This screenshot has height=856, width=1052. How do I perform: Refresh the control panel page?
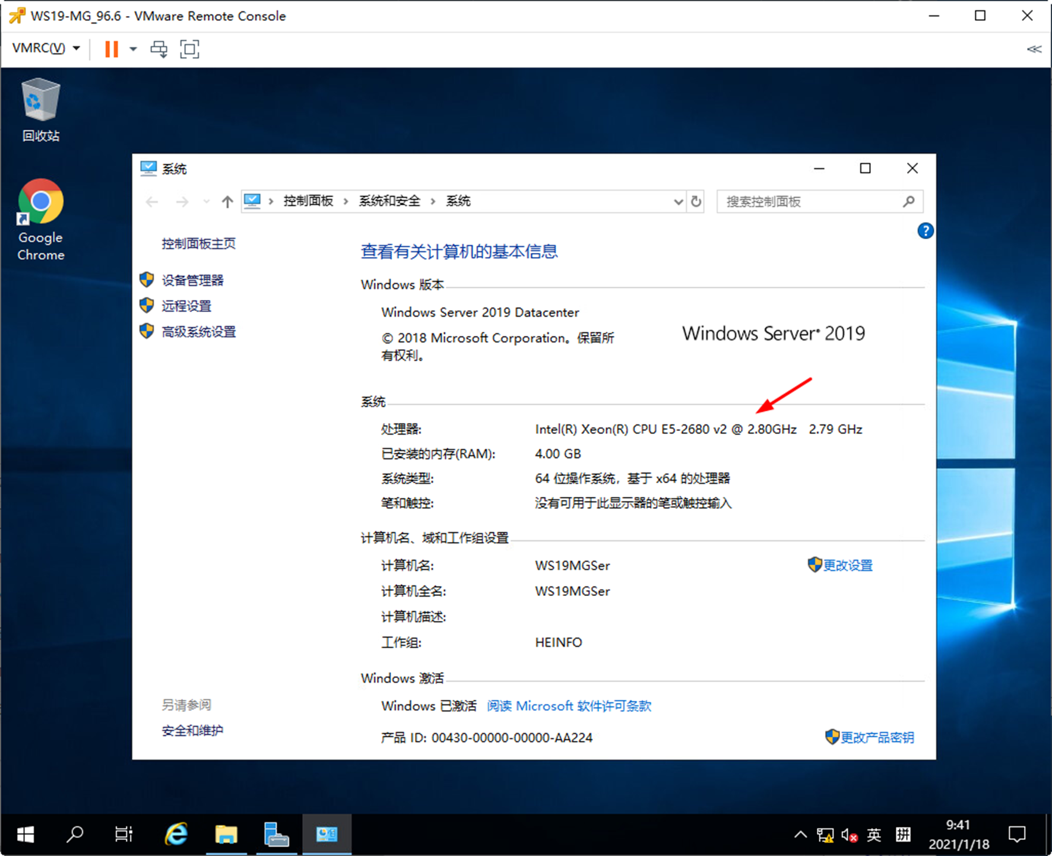(x=696, y=202)
